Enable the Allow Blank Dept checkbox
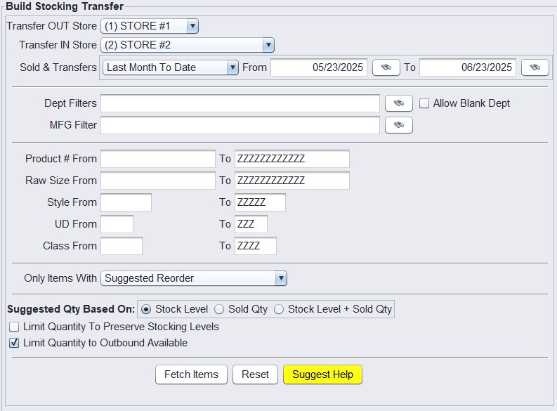 [x=424, y=103]
